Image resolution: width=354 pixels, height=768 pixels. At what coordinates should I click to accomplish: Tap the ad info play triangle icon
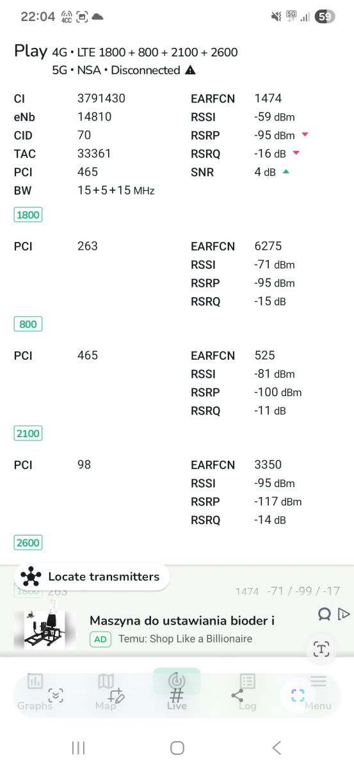[x=344, y=614]
